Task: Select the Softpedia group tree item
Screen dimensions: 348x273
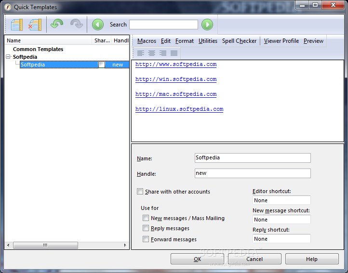Action: pyautogui.click(x=25, y=57)
